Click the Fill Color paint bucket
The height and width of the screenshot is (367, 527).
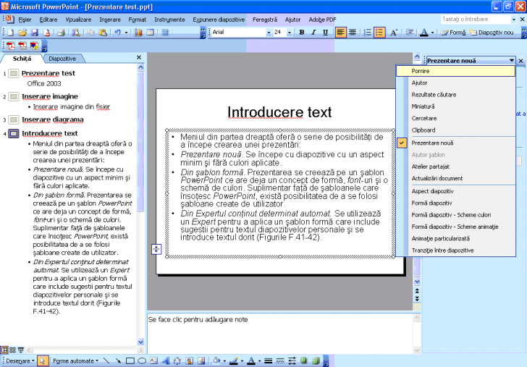(216, 360)
